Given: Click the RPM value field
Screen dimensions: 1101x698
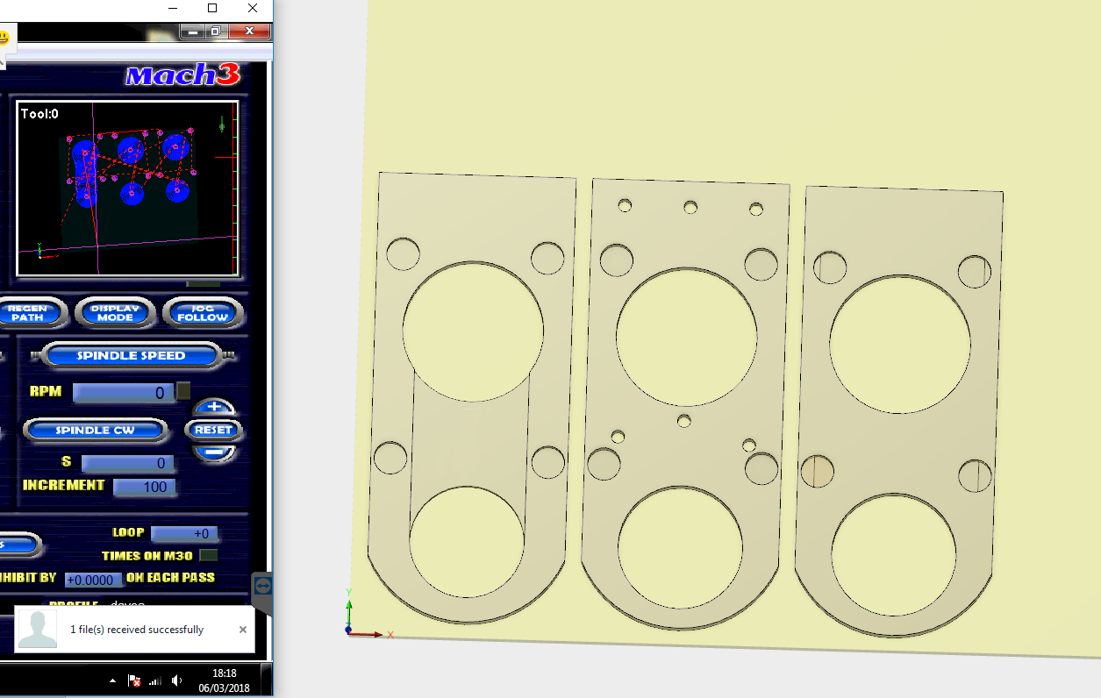Looking at the screenshot, I should pos(124,392).
